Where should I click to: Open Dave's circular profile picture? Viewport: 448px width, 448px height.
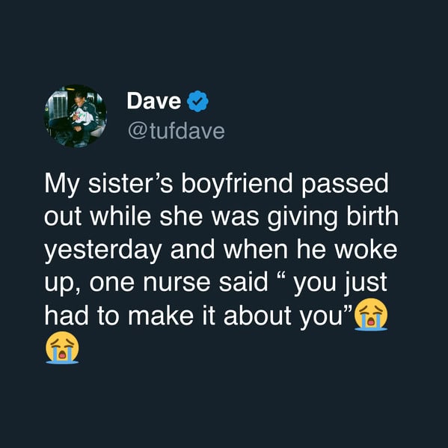coord(76,116)
